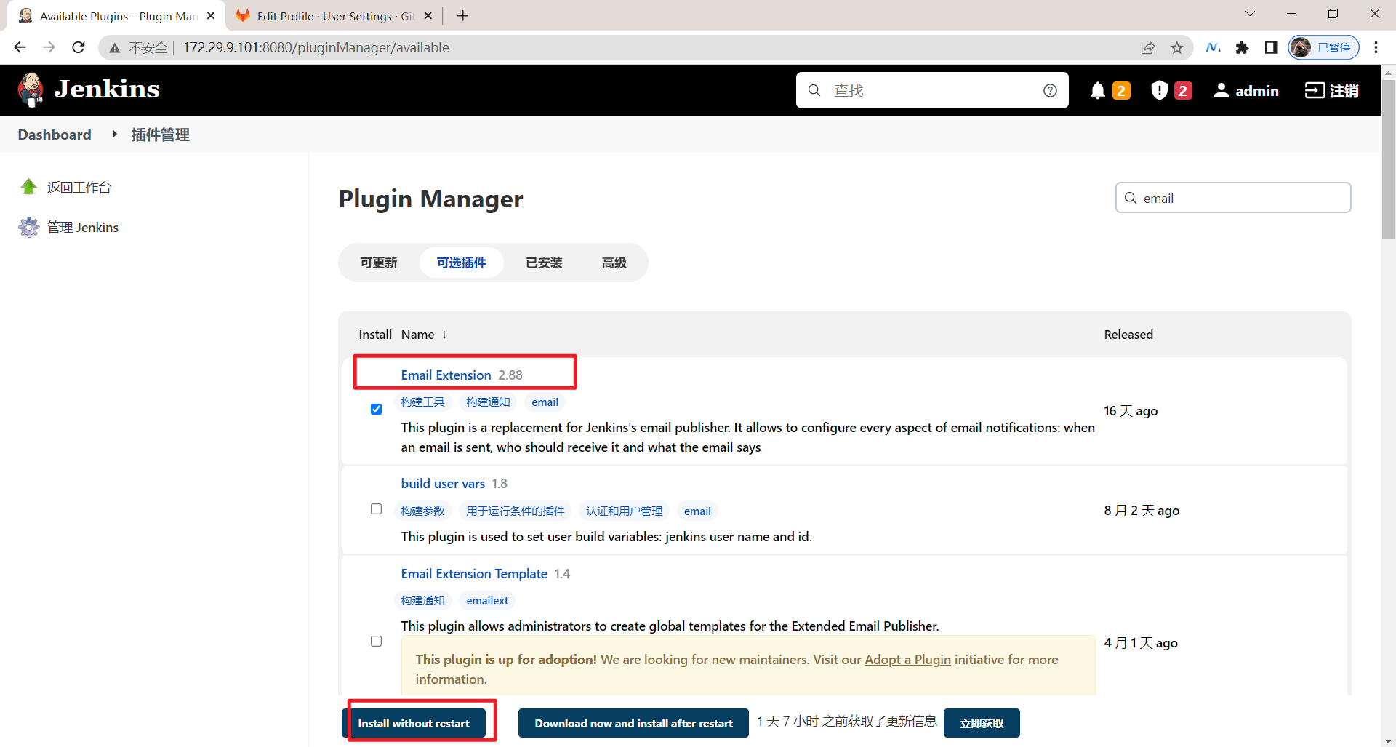Click 构建通知 tag under Email Extension Template

[422, 601]
